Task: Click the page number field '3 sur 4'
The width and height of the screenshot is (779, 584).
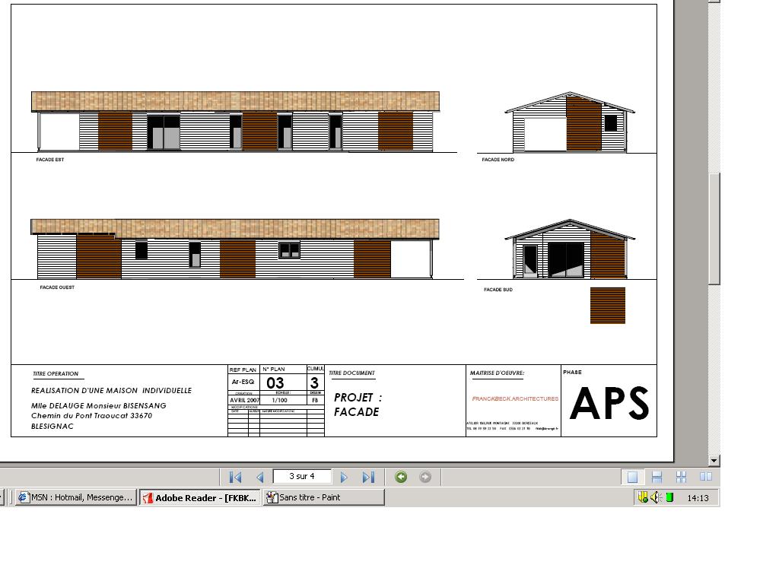Action: (302, 476)
